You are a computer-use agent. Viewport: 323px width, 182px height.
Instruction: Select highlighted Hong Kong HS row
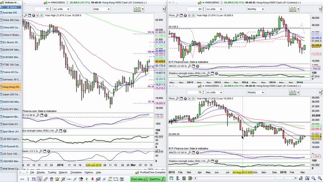[x=11, y=87]
